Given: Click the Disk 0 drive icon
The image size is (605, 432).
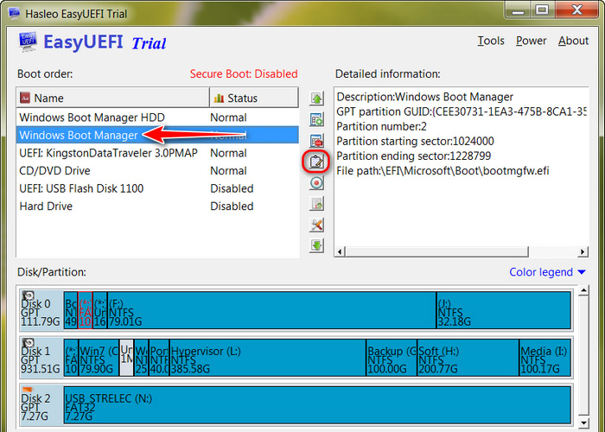Looking at the screenshot, I should click(28, 295).
